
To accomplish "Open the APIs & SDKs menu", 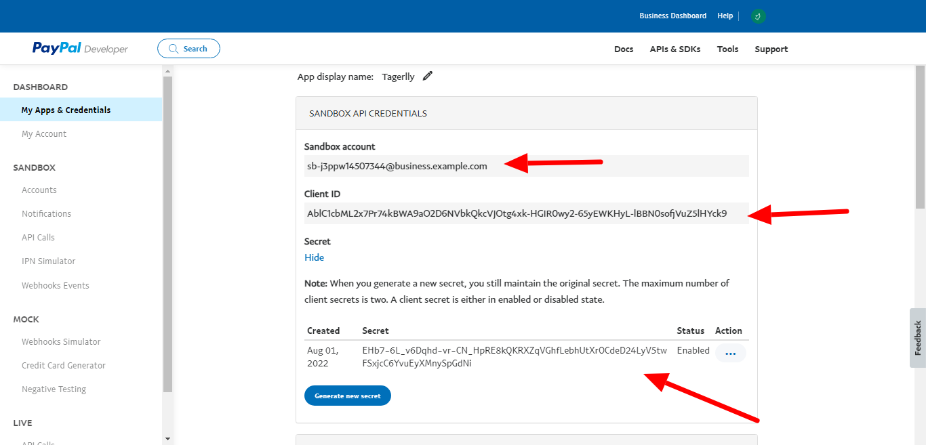I will coord(675,49).
